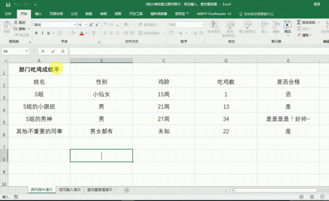Click the confirm checkmark in formula bar
Image resolution: width=329 pixels, height=201 pixels.
(x=53, y=51)
